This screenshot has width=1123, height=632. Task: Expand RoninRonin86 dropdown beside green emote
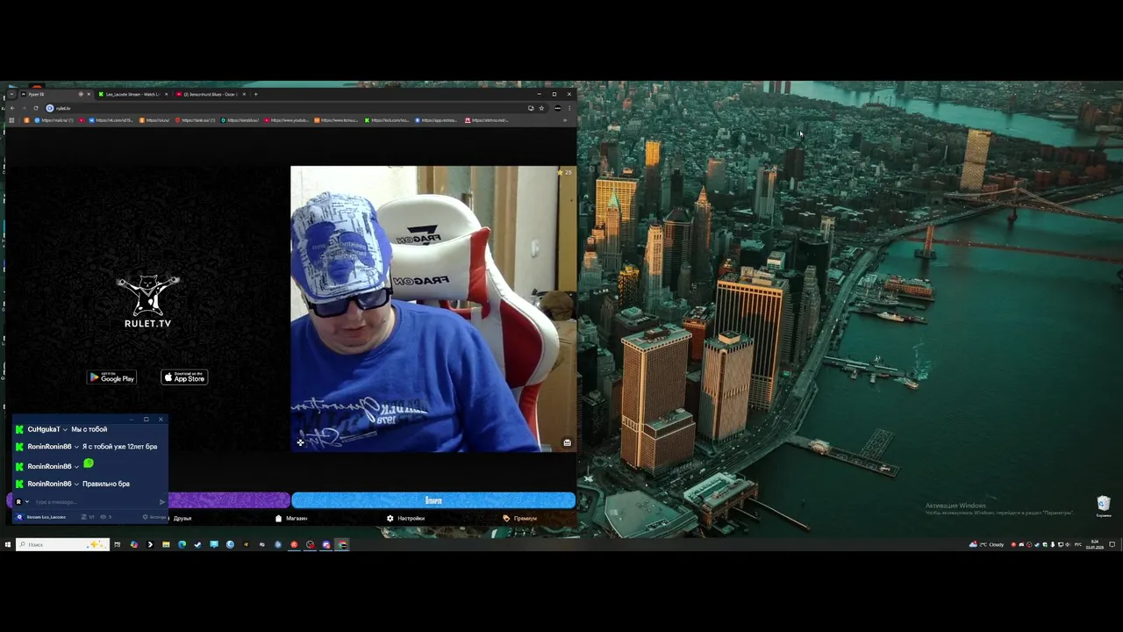tap(76, 467)
